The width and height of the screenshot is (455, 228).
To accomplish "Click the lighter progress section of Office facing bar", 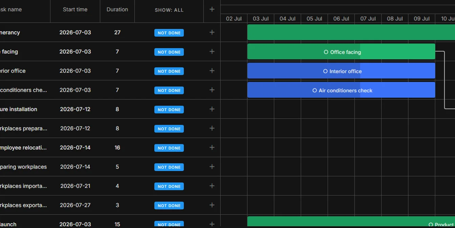I will [398, 52].
